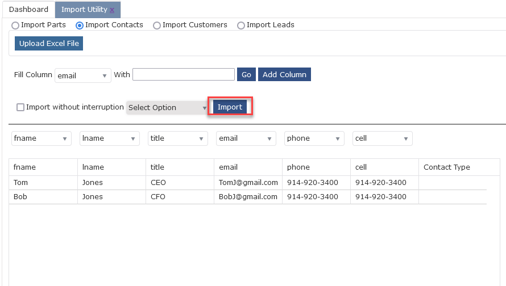
Task: Switch to the Dashboard tab
Action: point(29,9)
